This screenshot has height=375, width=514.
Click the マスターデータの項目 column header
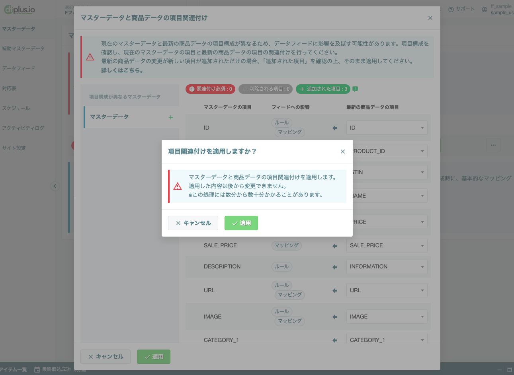[x=228, y=107]
